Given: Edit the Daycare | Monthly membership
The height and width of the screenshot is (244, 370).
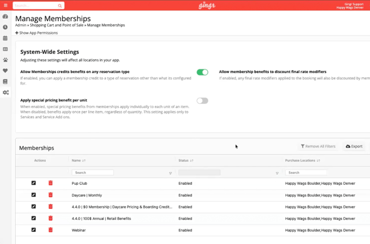Looking at the screenshot, I should (x=33, y=195).
